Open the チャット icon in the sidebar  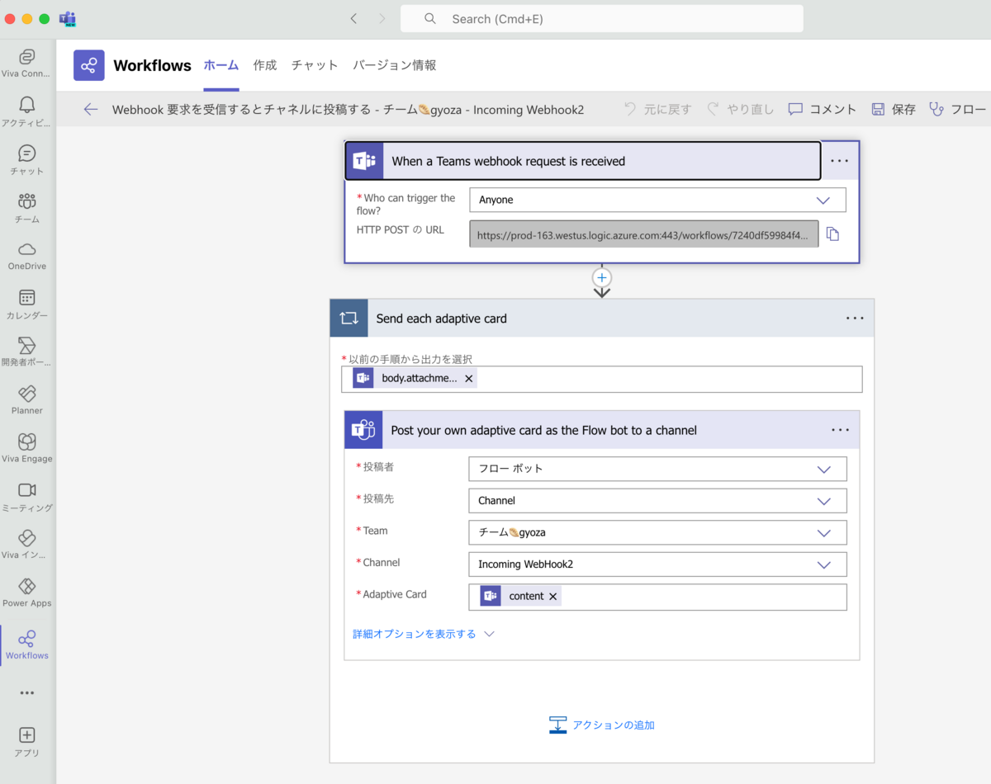(x=26, y=153)
